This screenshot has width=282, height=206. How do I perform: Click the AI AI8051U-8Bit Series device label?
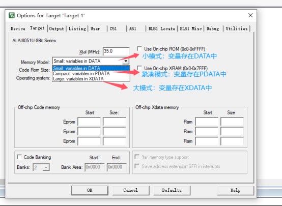[x=34, y=41]
